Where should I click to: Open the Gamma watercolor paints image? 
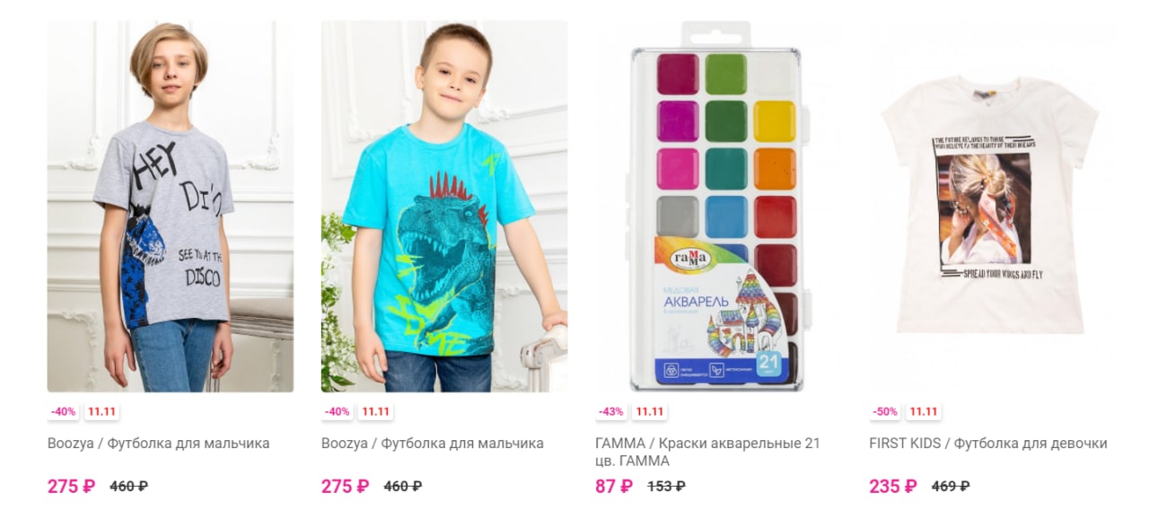click(718, 207)
